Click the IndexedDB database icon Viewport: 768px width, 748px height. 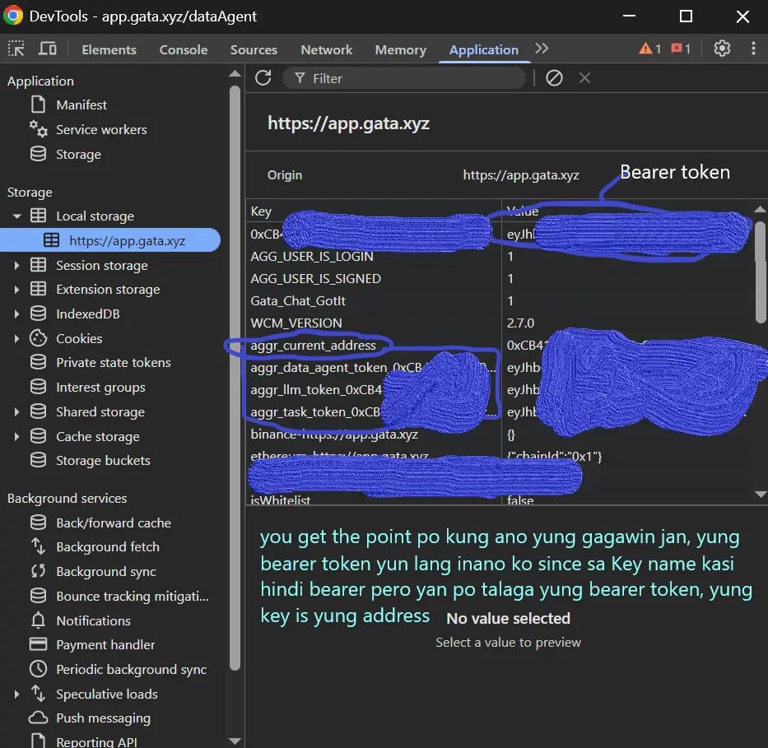click(38, 314)
